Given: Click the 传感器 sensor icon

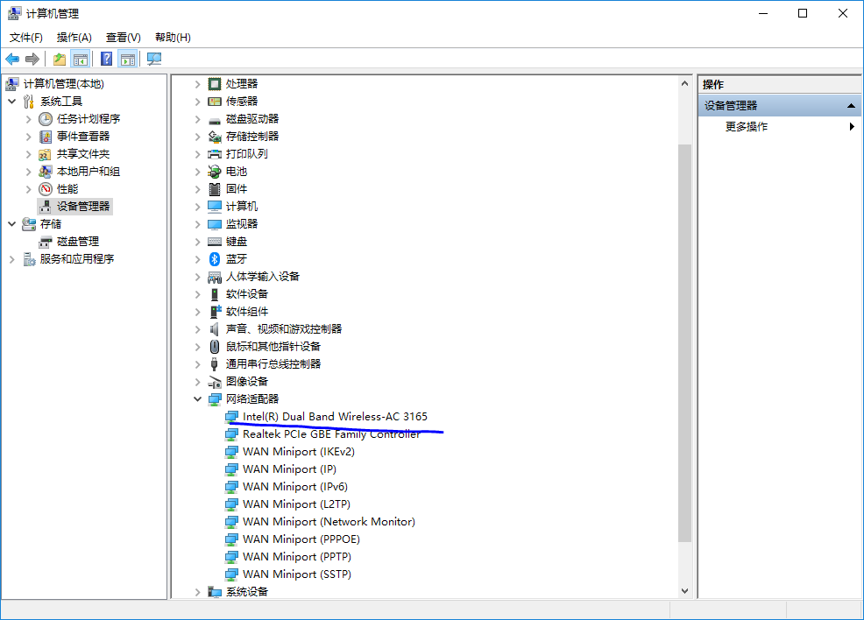Looking at the screenshot, I should click(x=215, y=102).
